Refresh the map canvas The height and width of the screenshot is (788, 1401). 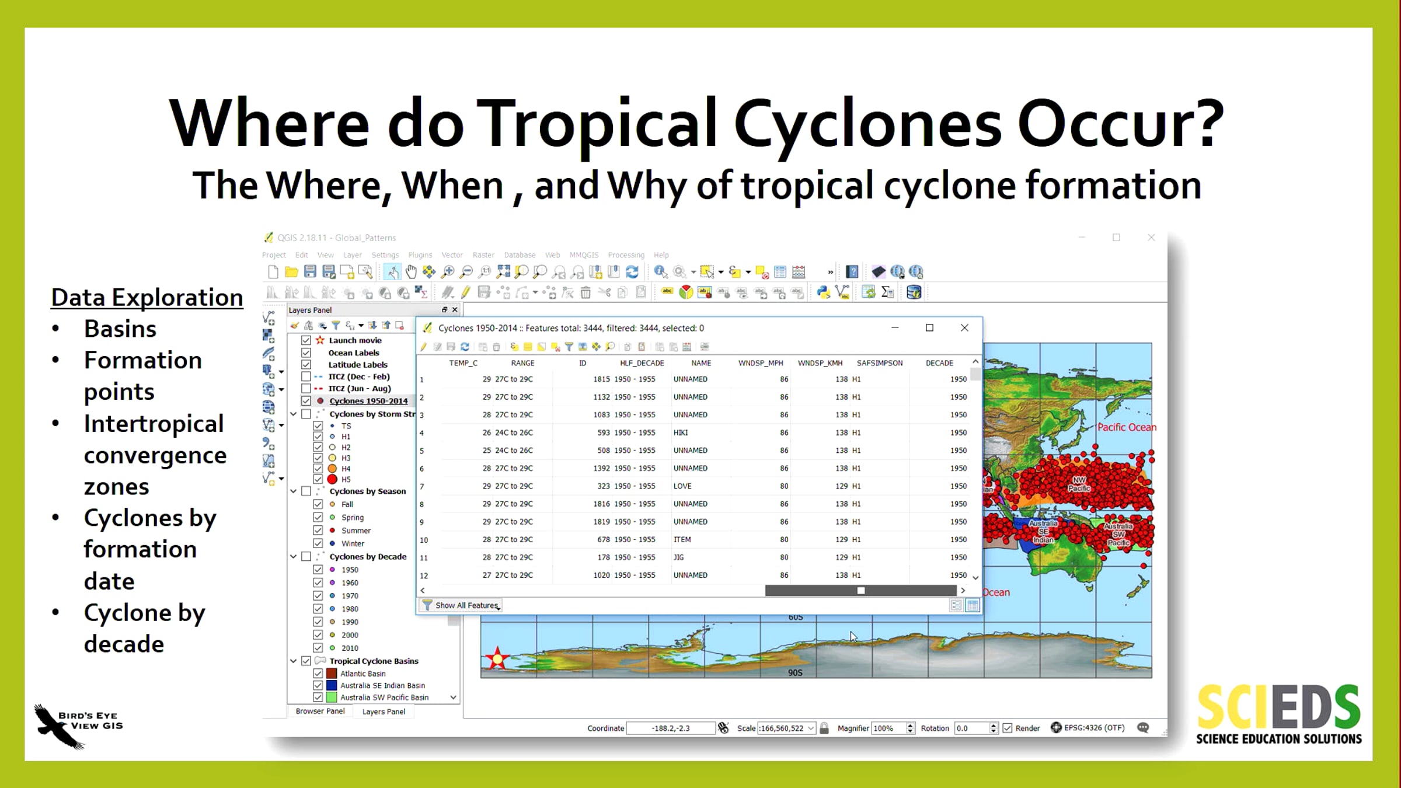click(632, 272)
